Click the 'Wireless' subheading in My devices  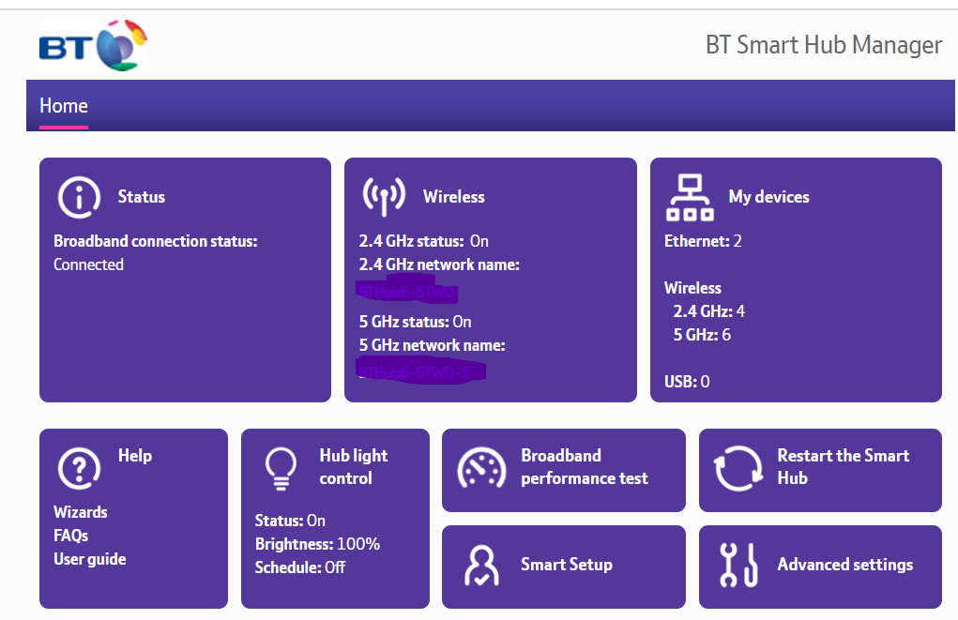point(692,288)
